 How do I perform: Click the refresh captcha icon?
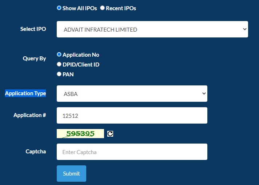click(x=110, y=134)
